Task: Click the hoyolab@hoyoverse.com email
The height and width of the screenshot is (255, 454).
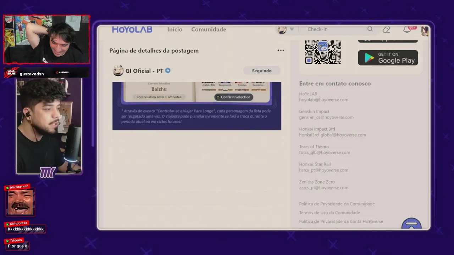Action: [323, 100]
